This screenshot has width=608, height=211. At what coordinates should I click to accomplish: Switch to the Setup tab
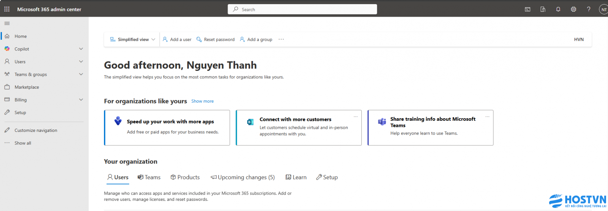pos(327,177)
